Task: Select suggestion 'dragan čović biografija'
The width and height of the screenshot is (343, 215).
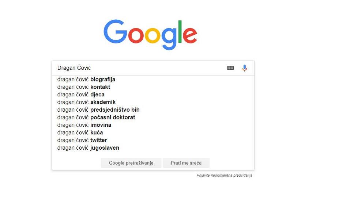Action: [x=86, y=80]
